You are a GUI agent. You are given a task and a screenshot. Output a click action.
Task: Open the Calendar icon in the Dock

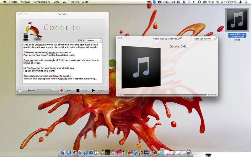coord(97,152)
